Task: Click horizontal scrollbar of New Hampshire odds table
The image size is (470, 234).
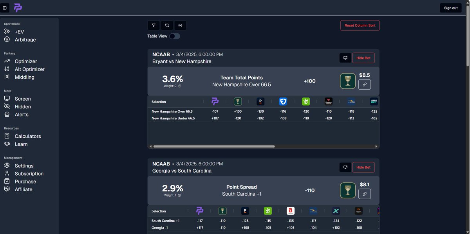Action: click(214, 146)
